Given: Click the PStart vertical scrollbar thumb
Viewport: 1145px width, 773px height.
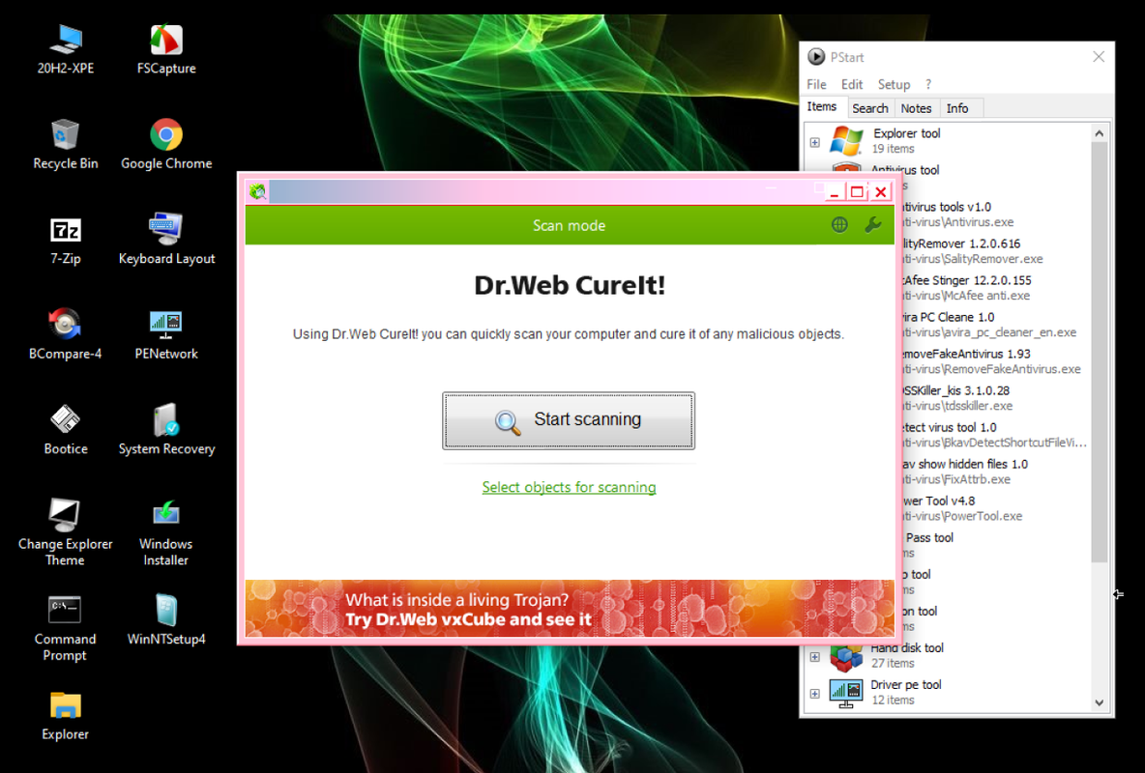Looking at the screenshot, I should pyautogui.click(x=1099, y=352).
